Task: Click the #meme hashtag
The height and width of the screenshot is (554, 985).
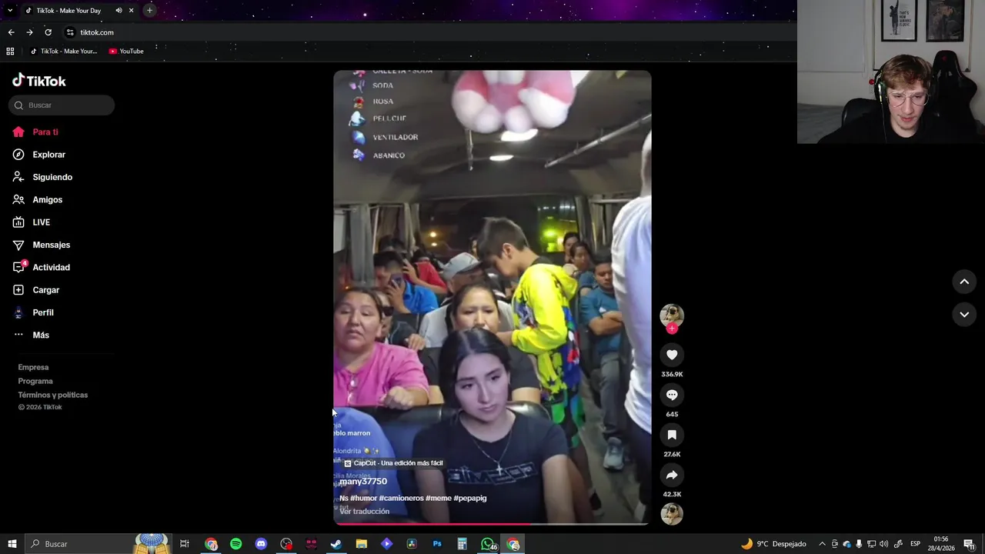Action: [x=438, y=498]
